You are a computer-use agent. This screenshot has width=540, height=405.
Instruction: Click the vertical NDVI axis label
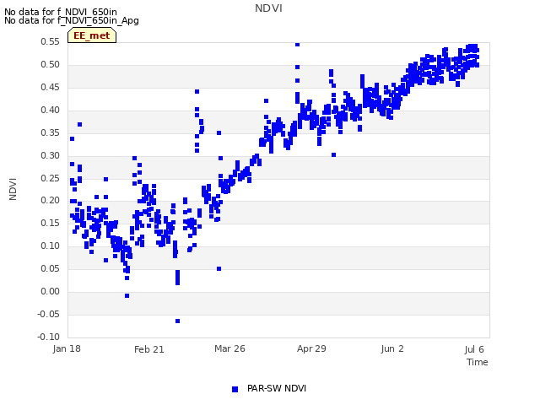click(x=13, y=189)
